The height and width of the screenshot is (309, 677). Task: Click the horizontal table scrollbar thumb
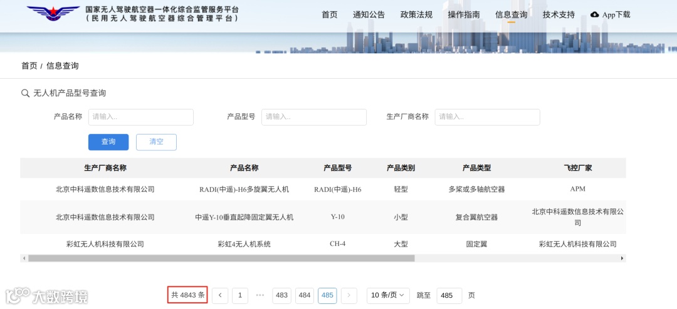(x=221, y=258)
